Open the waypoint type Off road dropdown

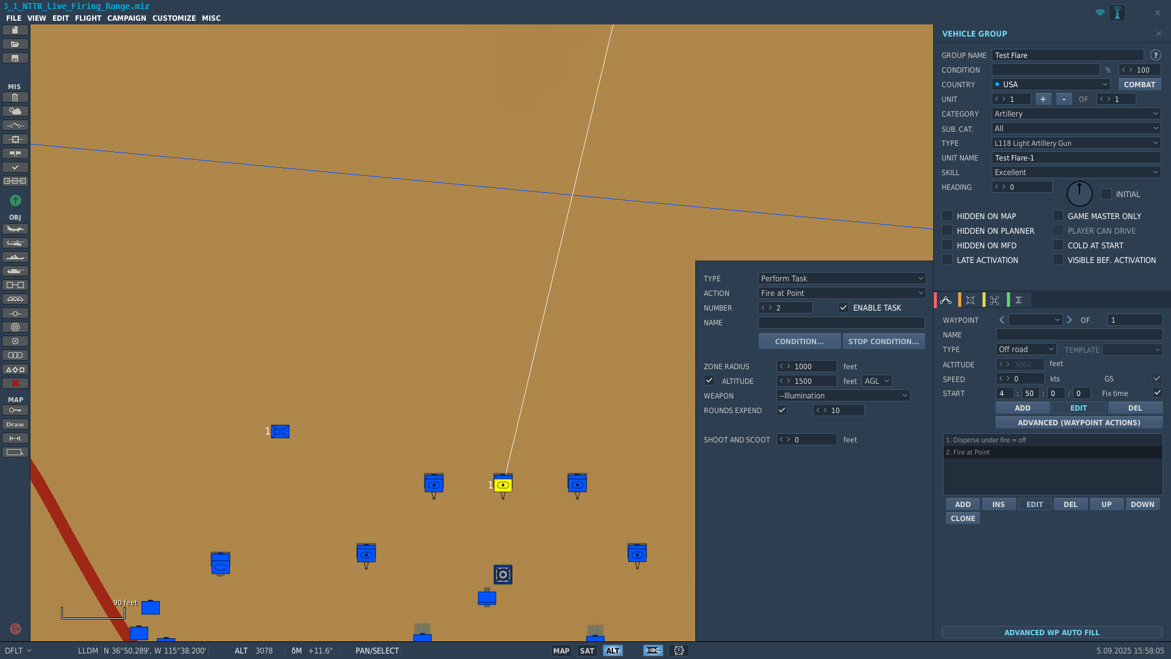pos(1026,349)
